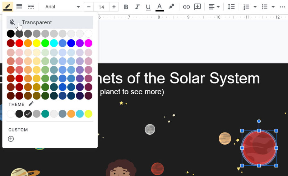Add a custom color with the plus button

(x=11, y=139)
